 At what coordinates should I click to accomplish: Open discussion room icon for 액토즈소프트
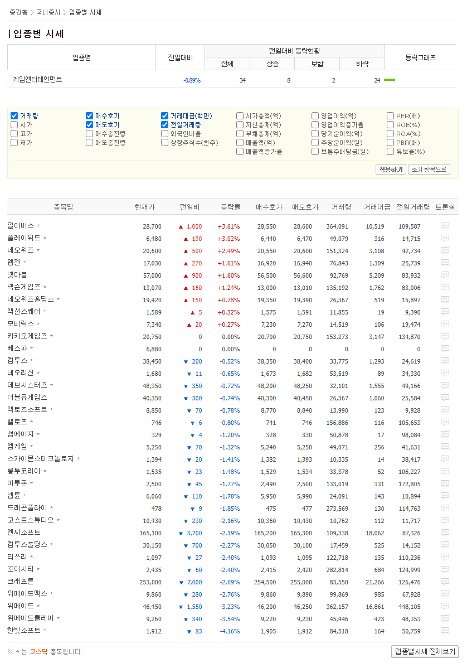pos(445,410)
